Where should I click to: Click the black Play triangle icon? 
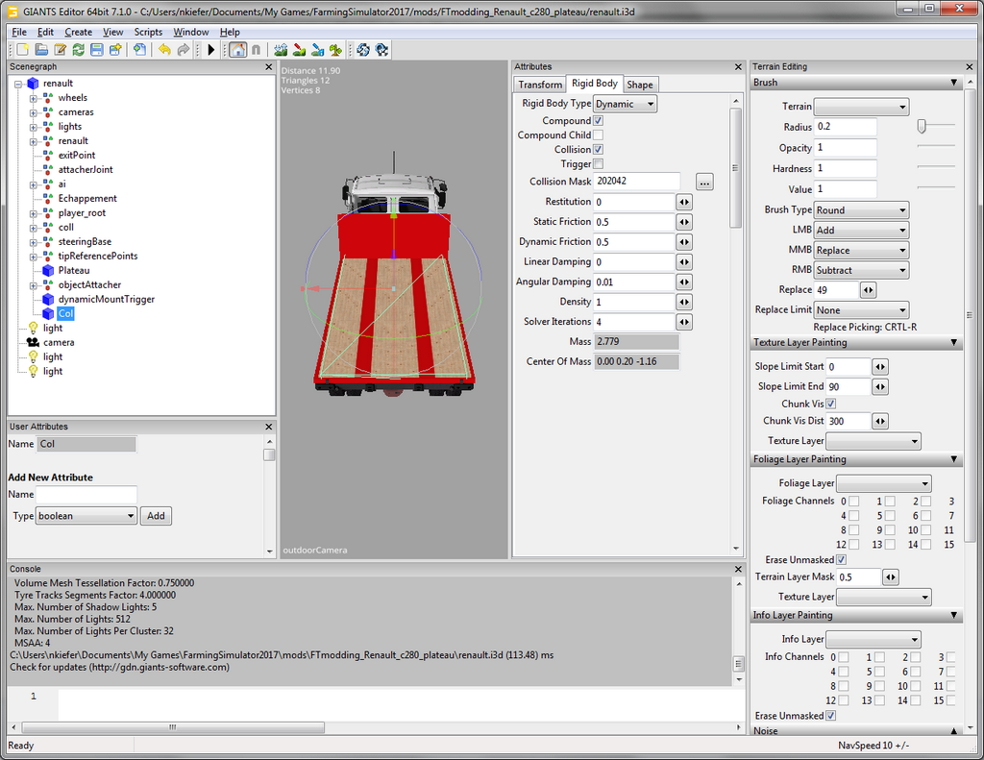point(210,50)
